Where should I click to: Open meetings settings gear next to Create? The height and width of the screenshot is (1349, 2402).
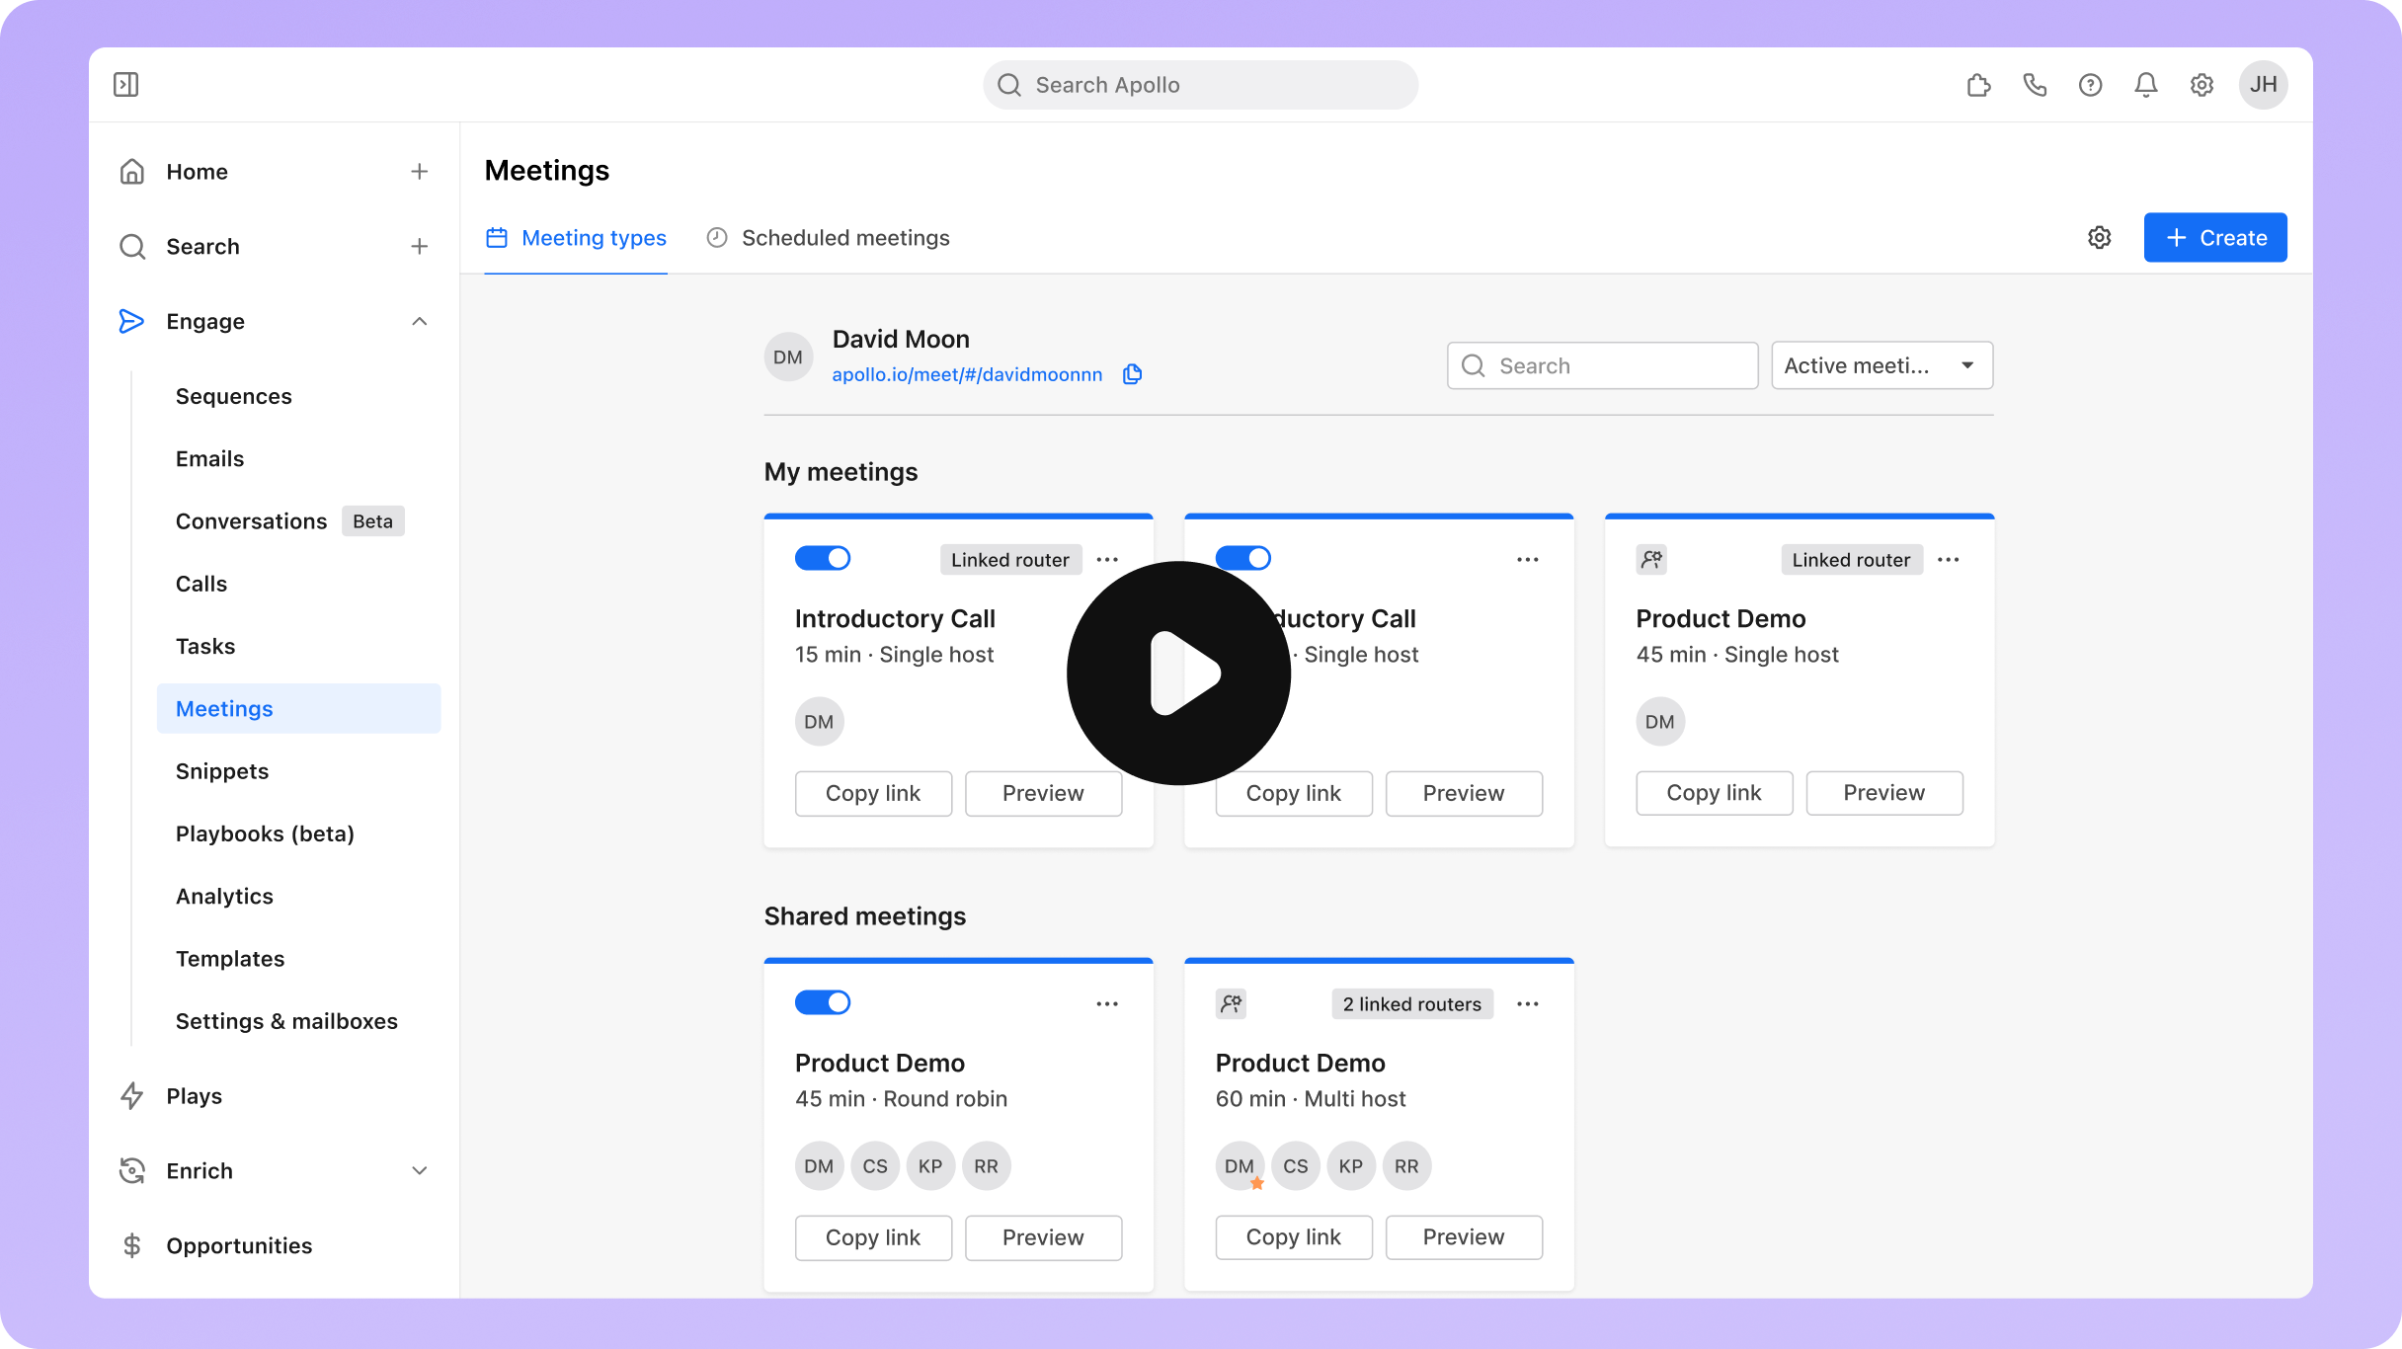[2100, 237]
